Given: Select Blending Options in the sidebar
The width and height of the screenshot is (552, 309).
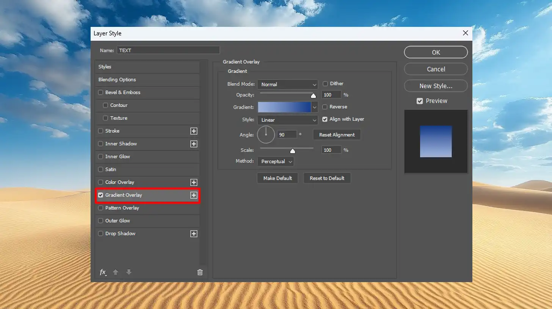Looking at the screenshot, I should click(x=147, y=80).
